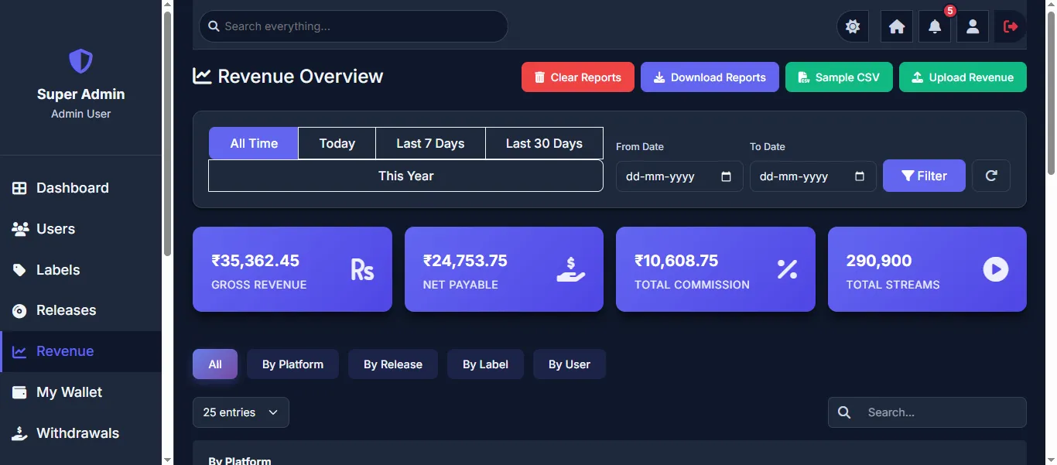The image size is (1057, 465).
Task: Click the Dashboard grid icon in sidebar
Action: pyautogui.click(x=20, y=188)
